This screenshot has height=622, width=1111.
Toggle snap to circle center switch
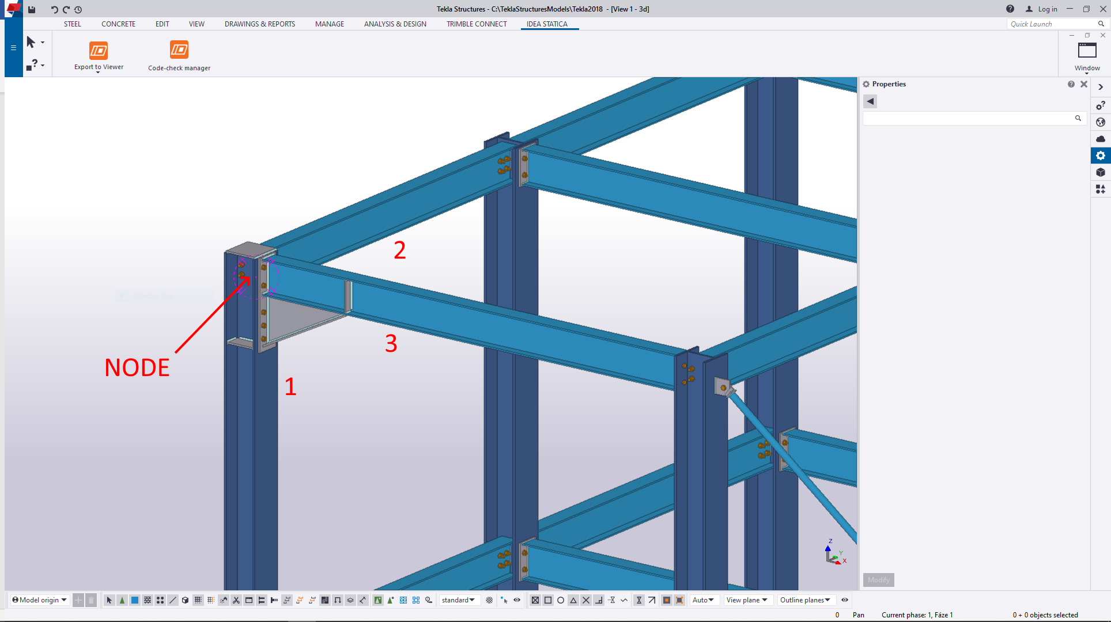pyautogui.click(x=561, y=600)
